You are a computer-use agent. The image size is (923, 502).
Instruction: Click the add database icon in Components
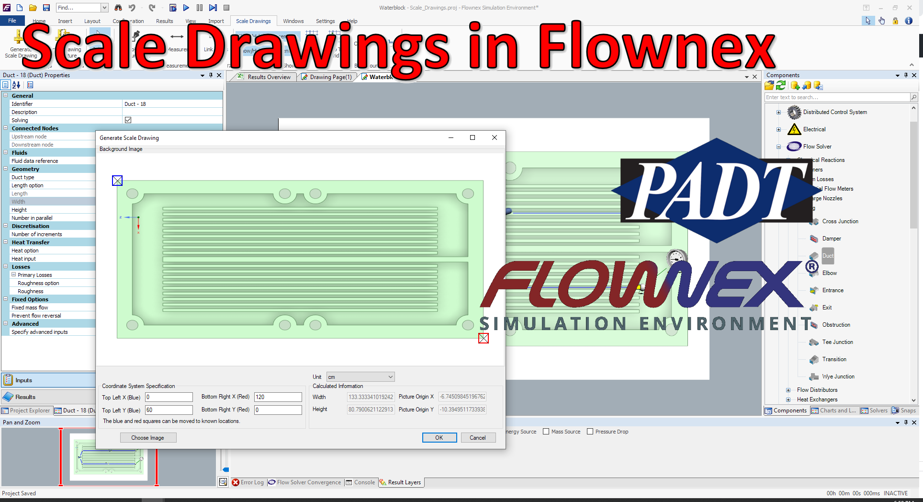[x=795, y=85]
